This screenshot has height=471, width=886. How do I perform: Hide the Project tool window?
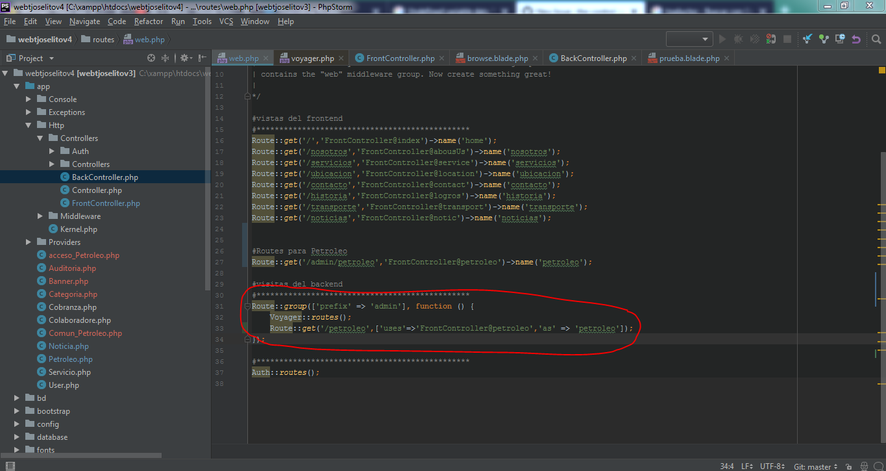click(203, 58)
